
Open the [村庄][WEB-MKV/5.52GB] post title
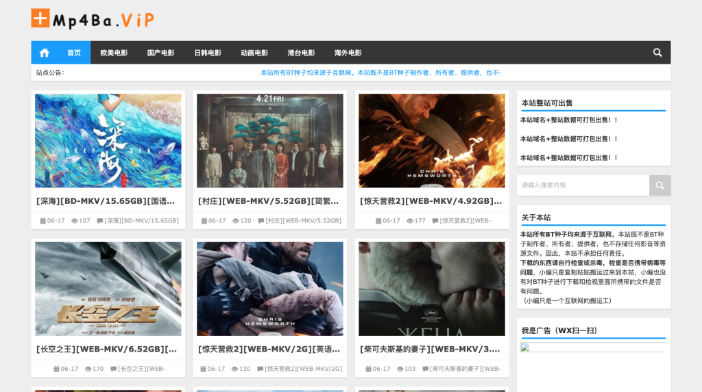268,201
